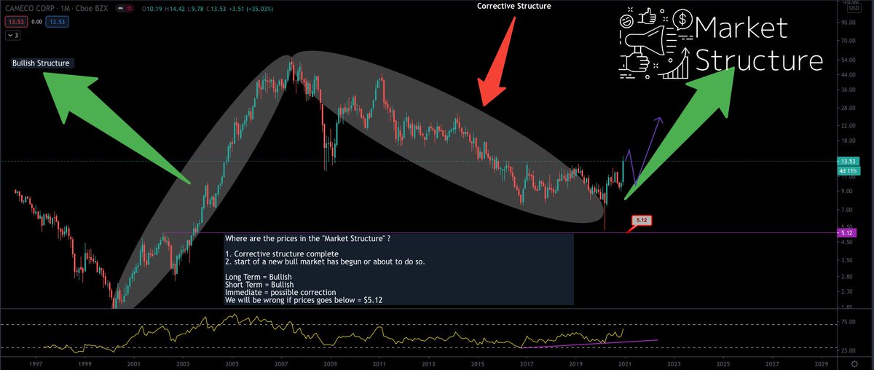This screenshot has width=874, height=370.
Task: Click the market status indicator beside Cboe BZX
Action: [x=120, y=9]
